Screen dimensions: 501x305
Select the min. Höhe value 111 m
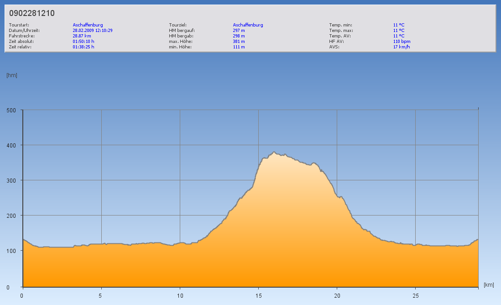click(239, 47)
